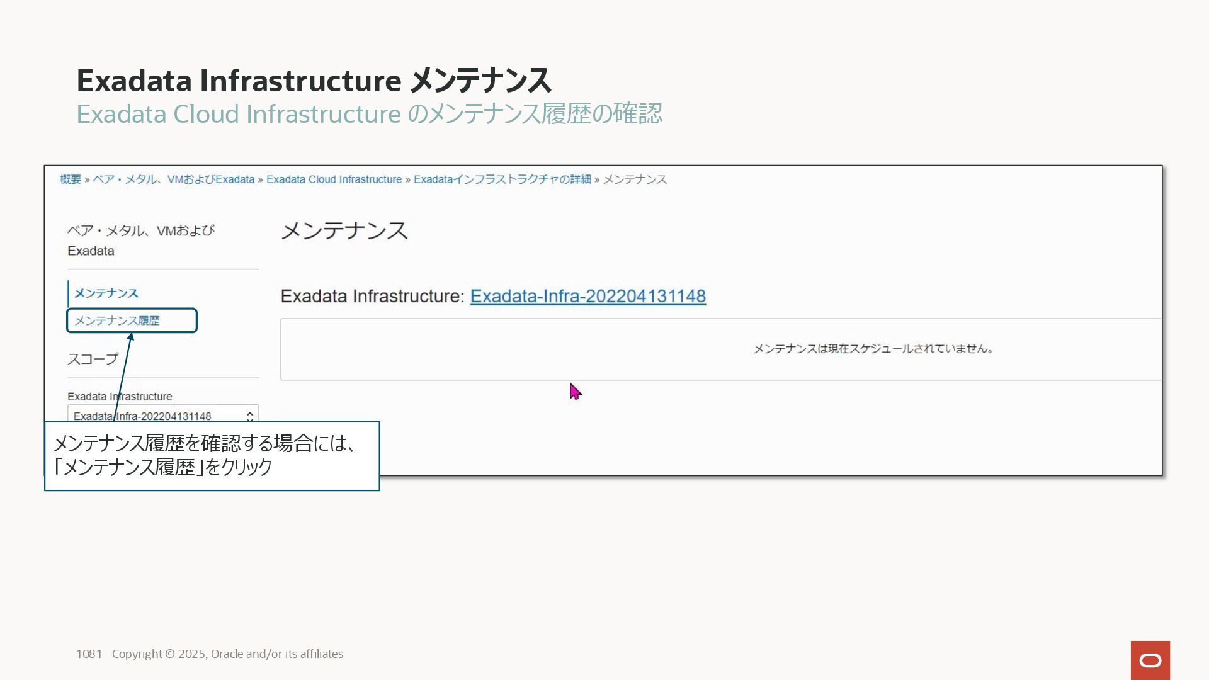Click the slide title Exadata Infrastructure メンテナンス
Image resolution: width=1209 pixels, height=680 pixels.
pos(314,81)
